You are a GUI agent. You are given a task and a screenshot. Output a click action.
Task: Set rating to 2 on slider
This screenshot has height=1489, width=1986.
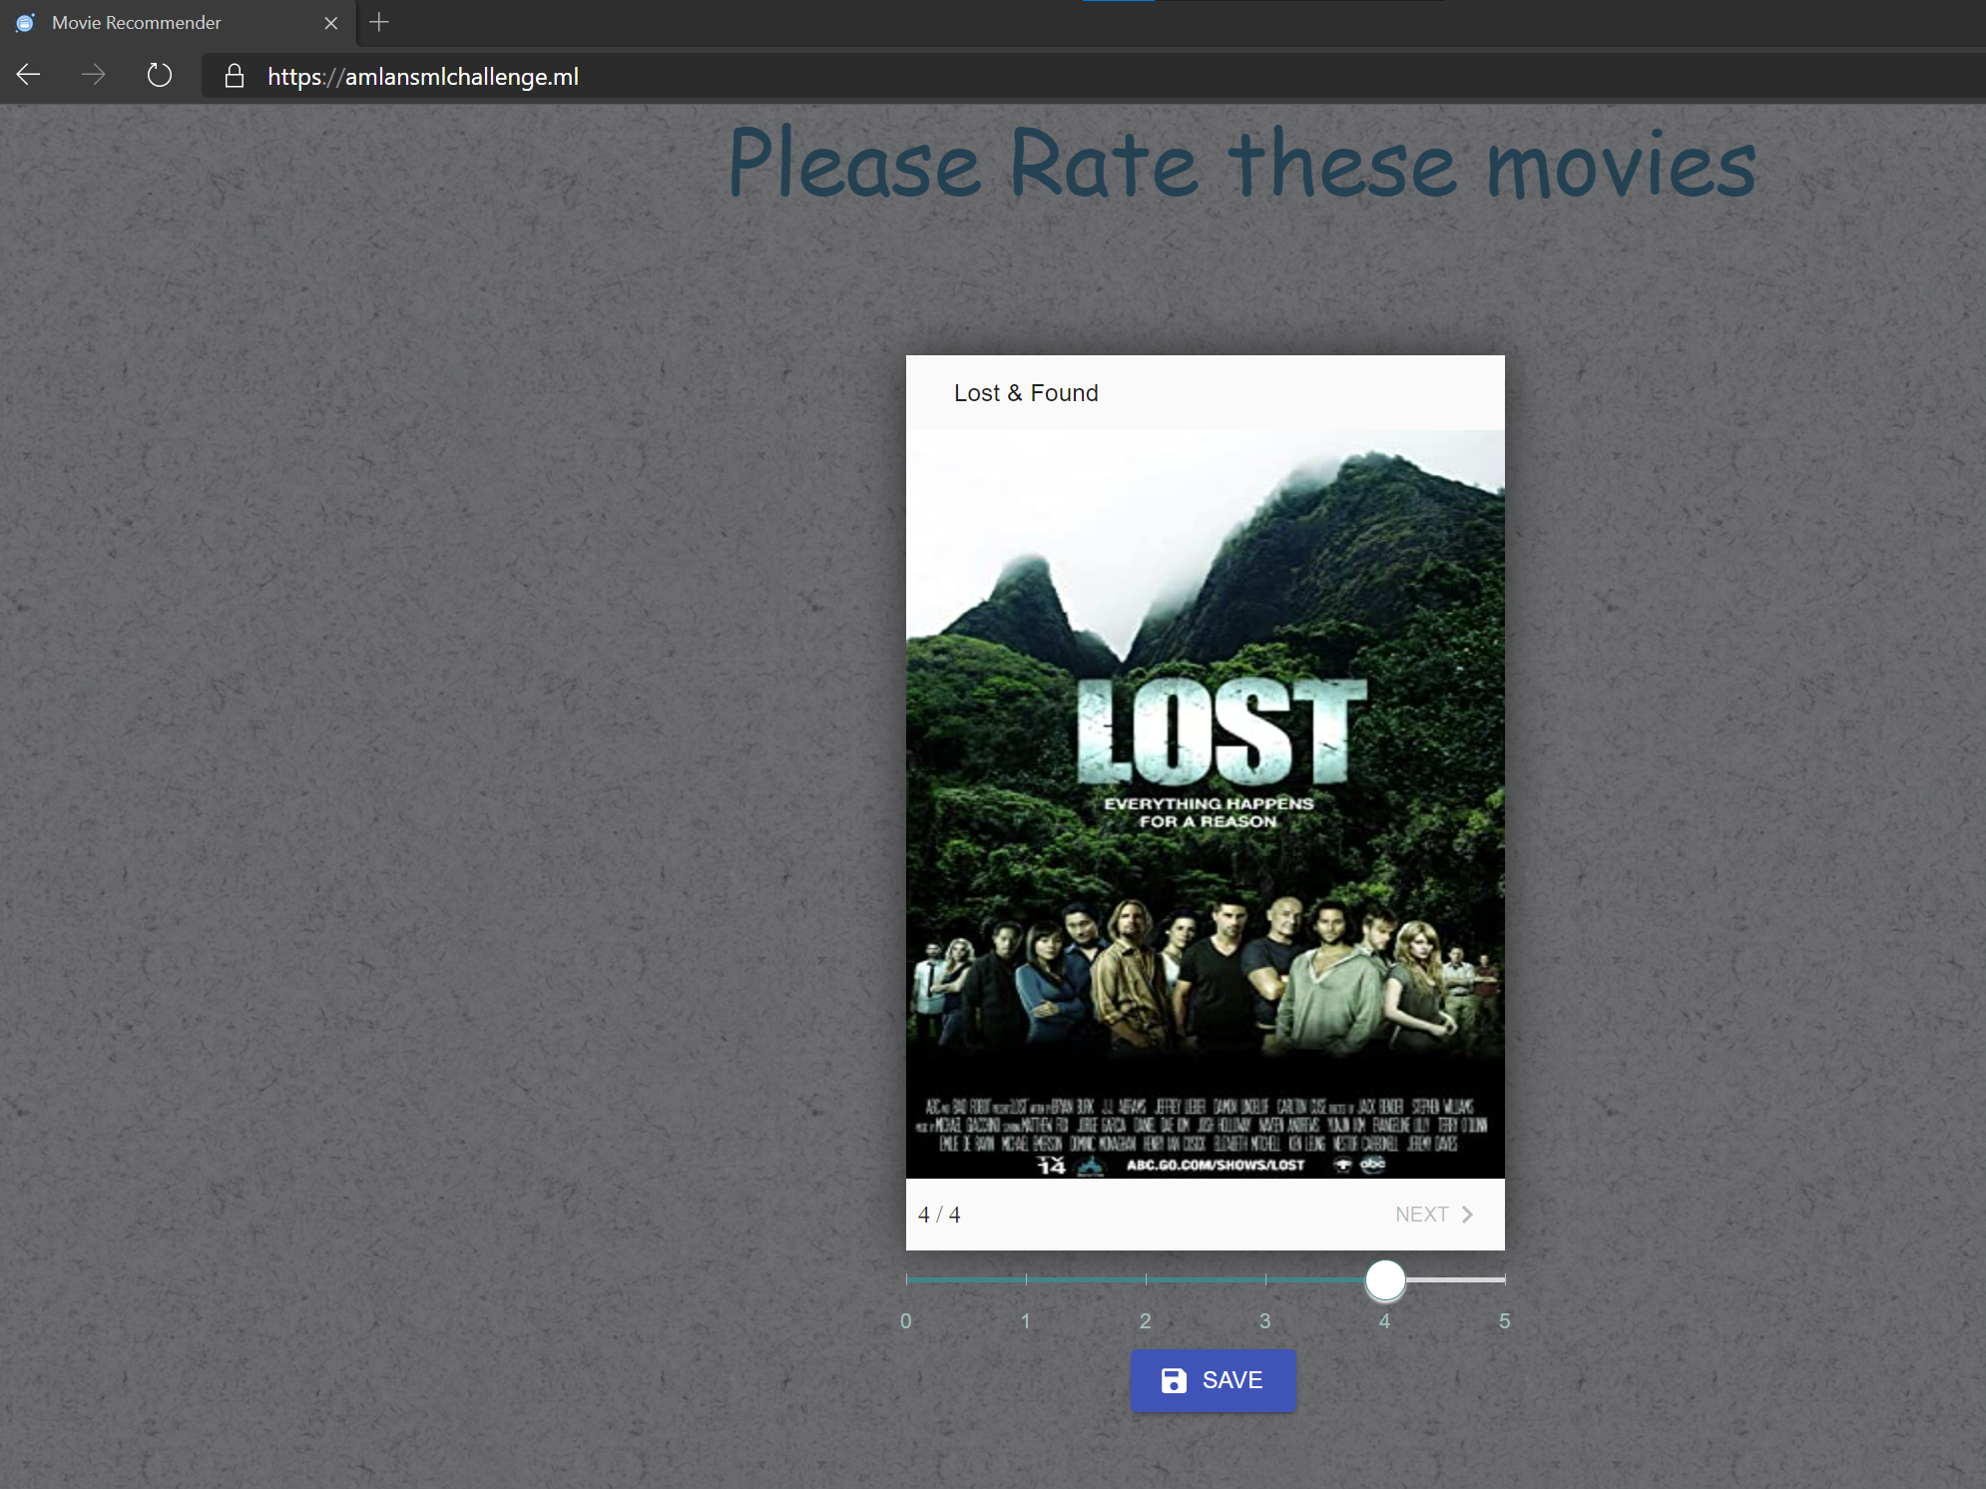pos(1146,1279)
